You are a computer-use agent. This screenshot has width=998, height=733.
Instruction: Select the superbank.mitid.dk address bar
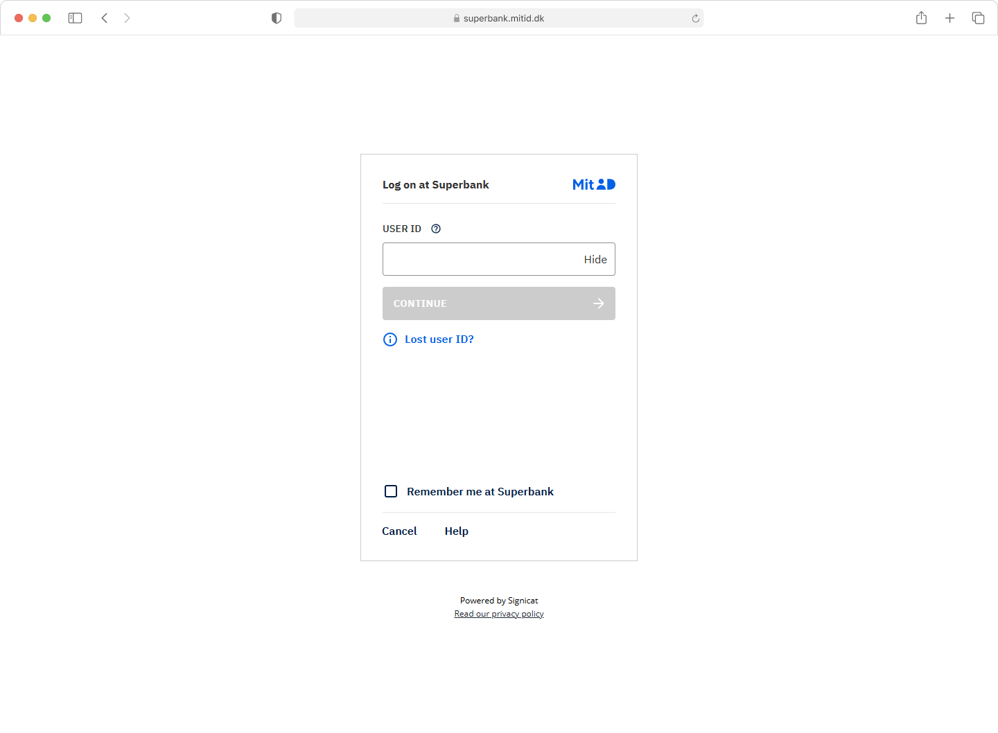pos(499,18)
